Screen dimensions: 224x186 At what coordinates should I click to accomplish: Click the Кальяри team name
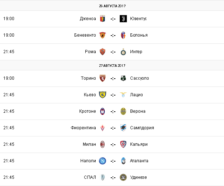point(139,144)
